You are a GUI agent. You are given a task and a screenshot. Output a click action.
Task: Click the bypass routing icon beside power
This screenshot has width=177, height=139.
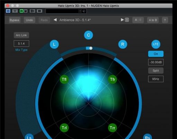point(15,11)
